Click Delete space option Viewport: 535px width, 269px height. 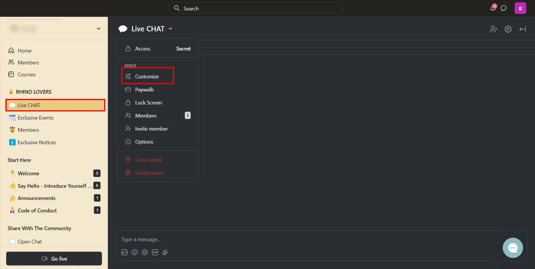pos(149,173)
